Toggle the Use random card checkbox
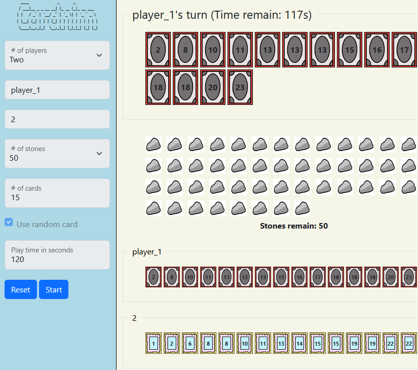Viewport: 418px width, 370px height. pyautogui.click(x=9, y=223)
